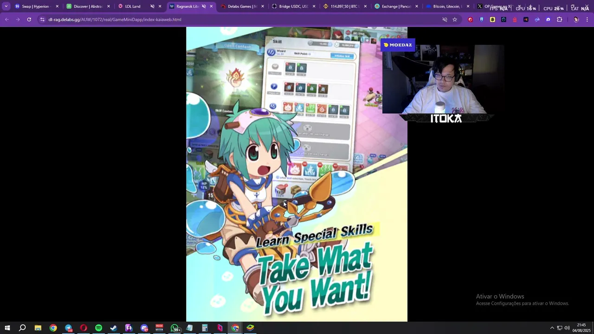The height and width of the screenshot is (334, 594).
Task: Go back to previous page
Action: click(6, 19)
